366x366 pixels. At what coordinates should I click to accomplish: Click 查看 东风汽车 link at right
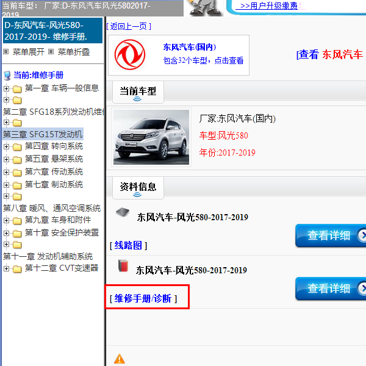tap(329, 54)
